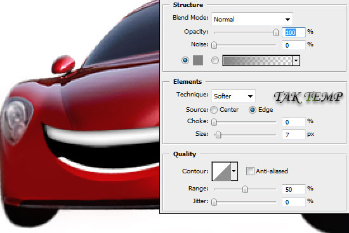Select Center as glow source
Image resolution: width=349 pixels, height=233 pixels.
pos(214,110)
